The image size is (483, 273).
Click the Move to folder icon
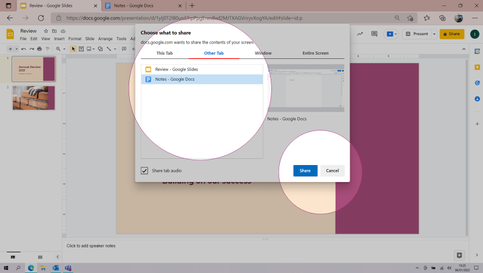[x=54, y=31]
